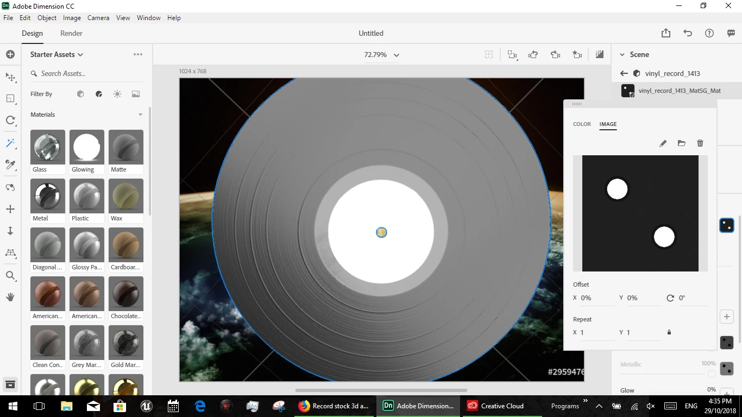This screenshot has width=742, height=417.
Task: Select the Dolly camera tool
Action: click(10, 231)
